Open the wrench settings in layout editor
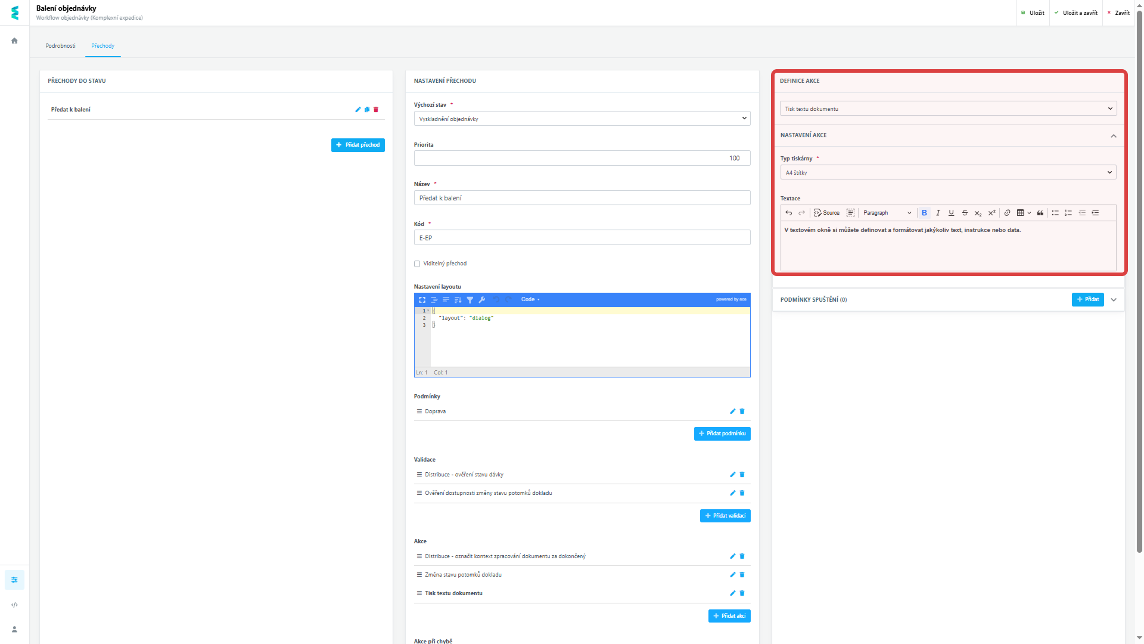The height and width of the screenshot is (644, 1144). click(483, 300)
